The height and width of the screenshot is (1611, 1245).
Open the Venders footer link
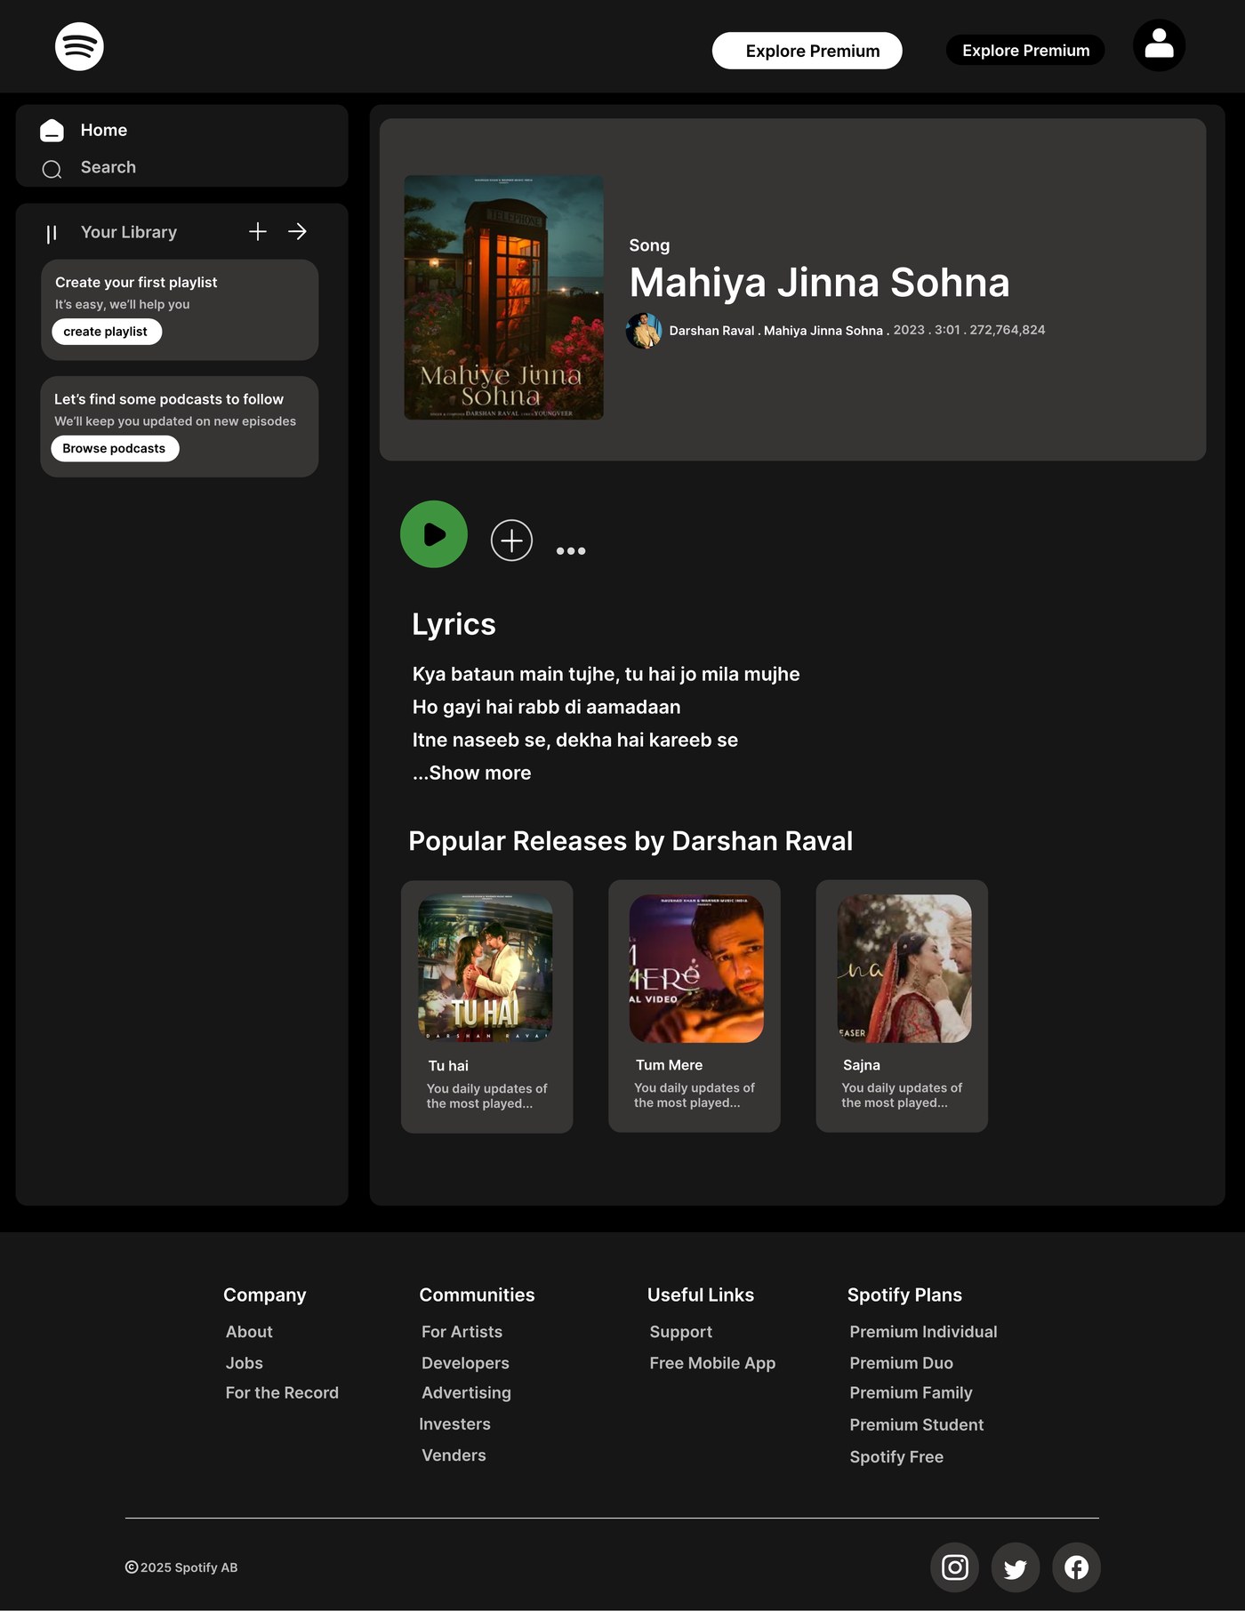(454, 1455)
